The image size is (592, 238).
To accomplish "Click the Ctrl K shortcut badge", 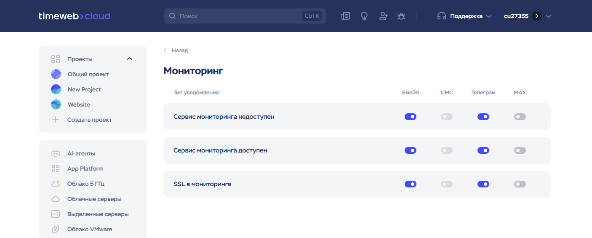I will 312,16.
